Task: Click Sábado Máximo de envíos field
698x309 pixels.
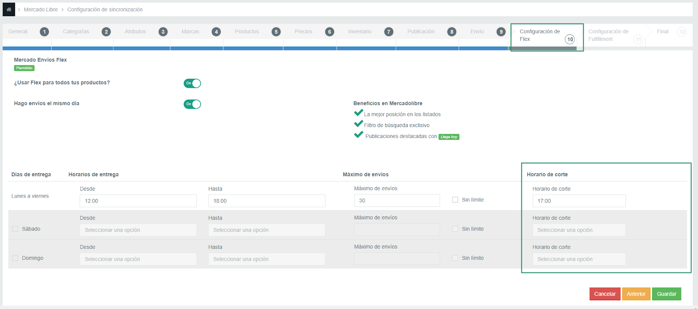Action: [397, 229]
